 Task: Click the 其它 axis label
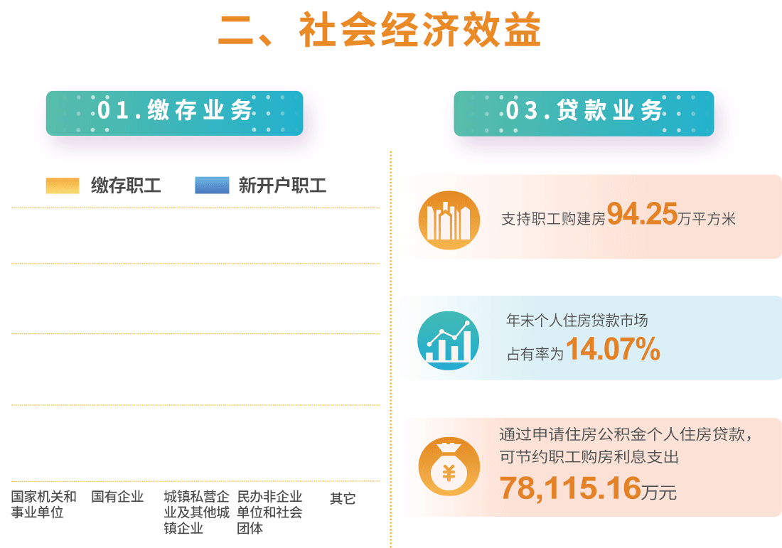(x=343, y=498)
